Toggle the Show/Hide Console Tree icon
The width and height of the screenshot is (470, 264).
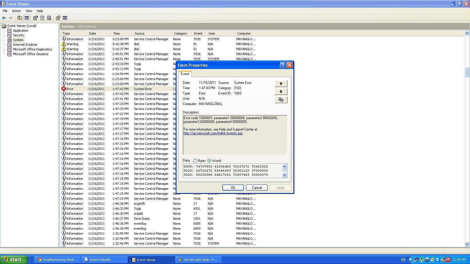[x=27, y=18]
